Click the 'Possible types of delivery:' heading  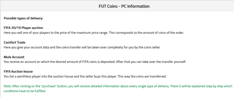23,18
